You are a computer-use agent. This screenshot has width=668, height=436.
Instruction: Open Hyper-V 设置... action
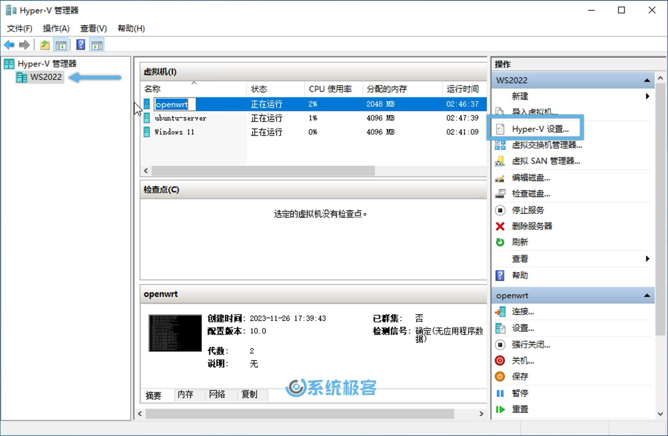(540, 129)
